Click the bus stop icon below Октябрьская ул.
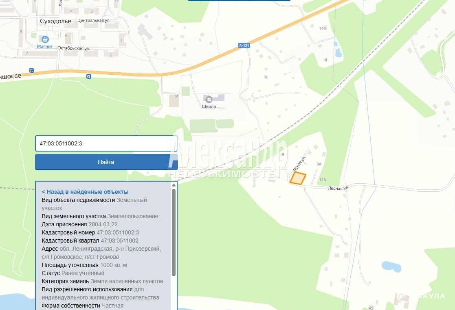Screen dimensions: 455x310 89,76
